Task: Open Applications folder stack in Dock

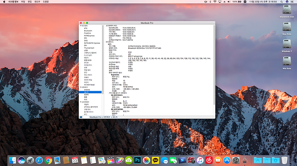Action: pyautogui.click(x=257, y=160)
